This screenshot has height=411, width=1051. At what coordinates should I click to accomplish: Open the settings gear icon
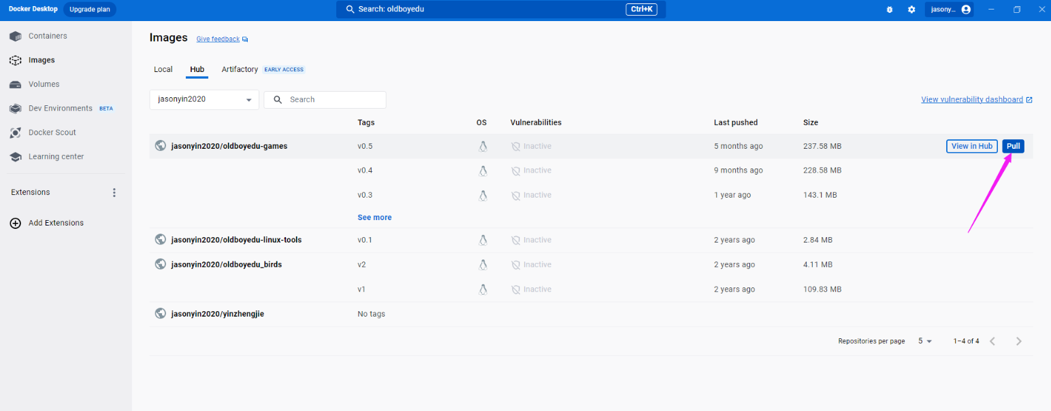[x=911, y=10]
